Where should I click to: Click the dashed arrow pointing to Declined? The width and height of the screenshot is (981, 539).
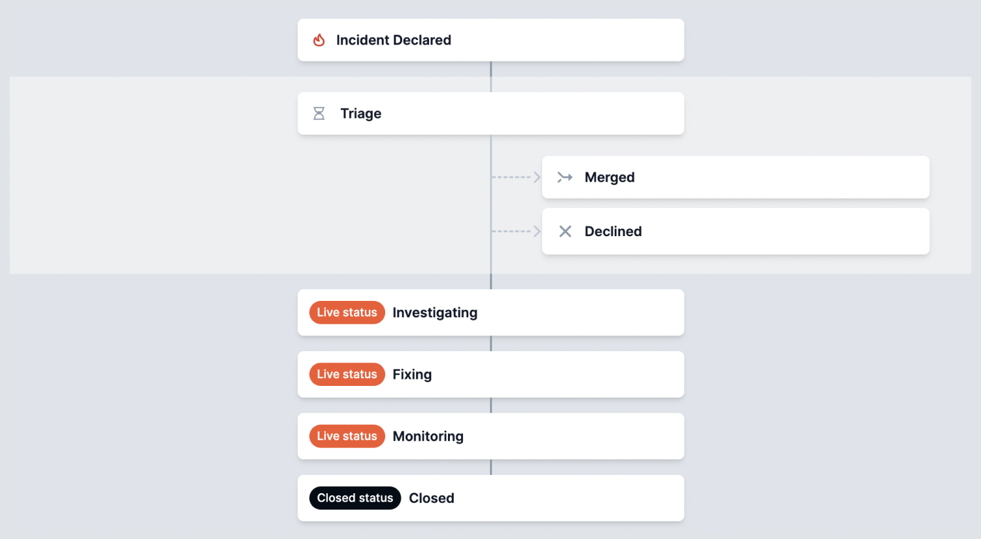[x=517, y=232]
